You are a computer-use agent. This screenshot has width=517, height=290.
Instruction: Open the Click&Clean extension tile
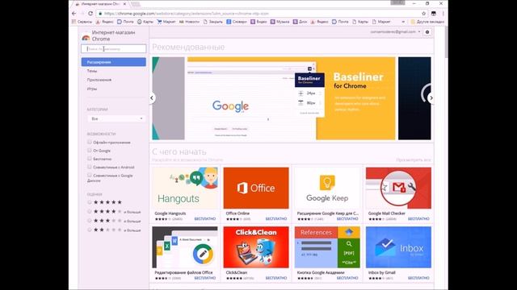(x=256, y=253)
